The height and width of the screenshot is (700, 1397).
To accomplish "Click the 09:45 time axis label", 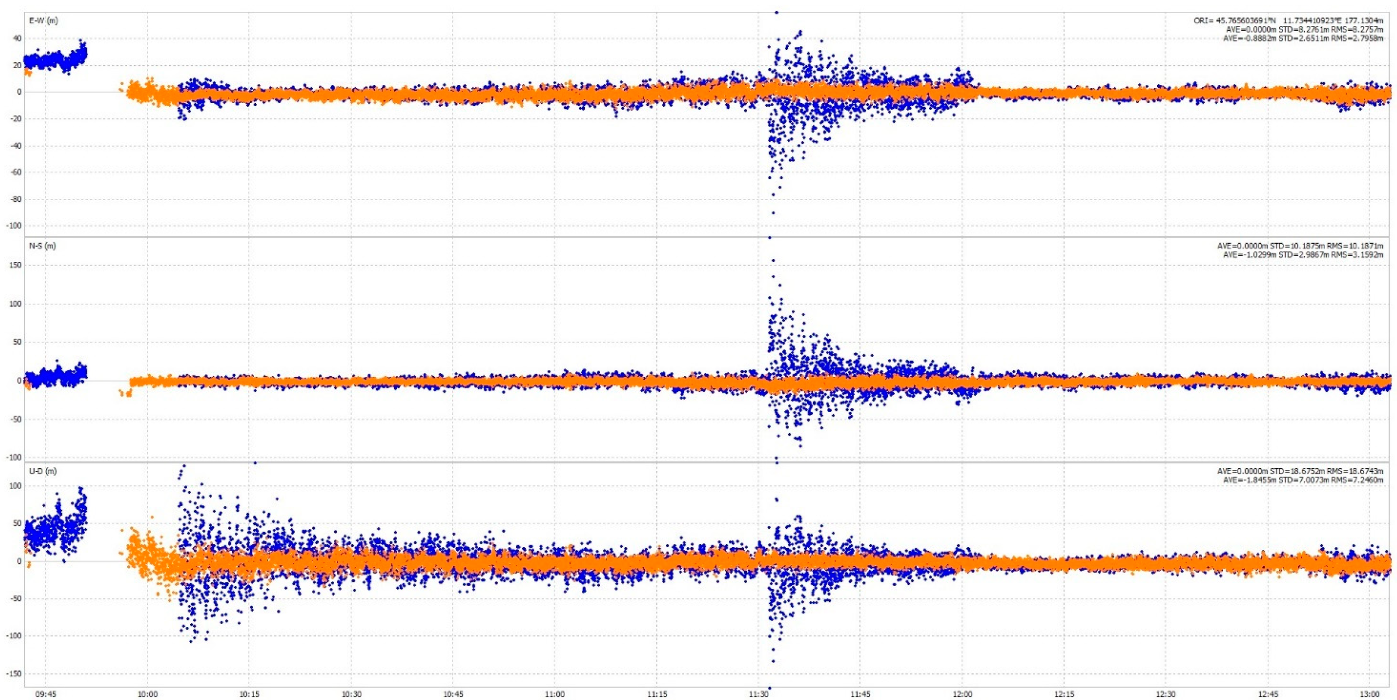I will tap(45, 694).
